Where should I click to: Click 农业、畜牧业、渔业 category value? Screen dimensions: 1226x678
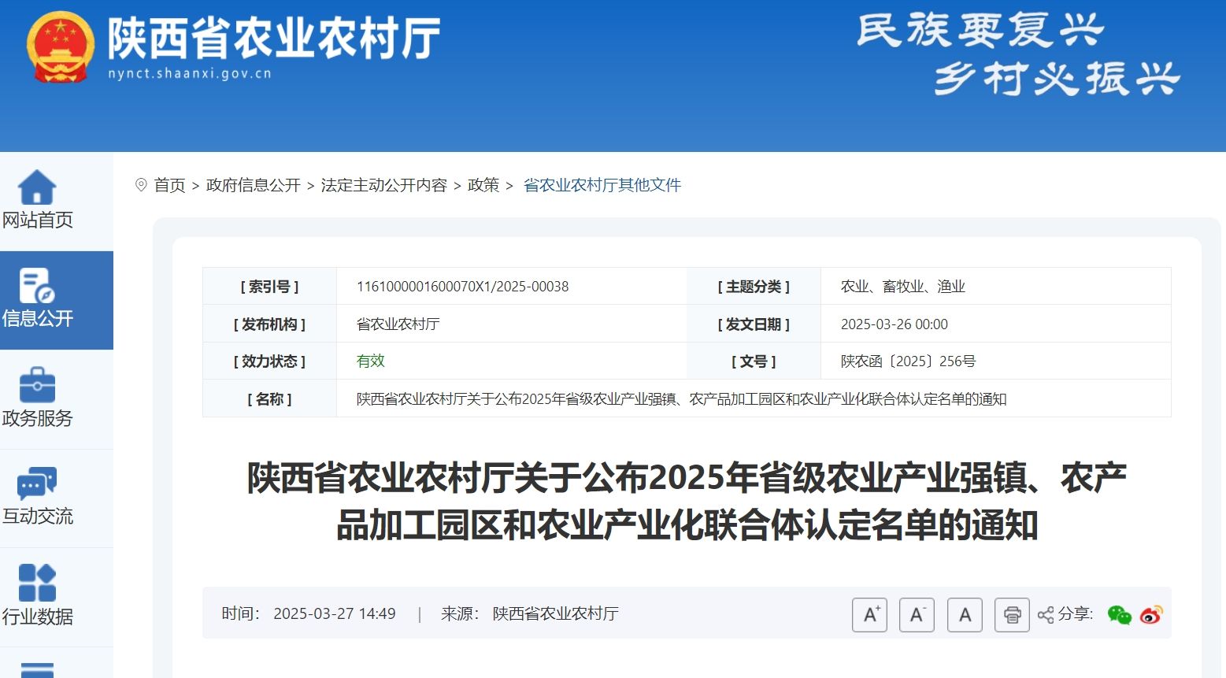click(903, 287)
